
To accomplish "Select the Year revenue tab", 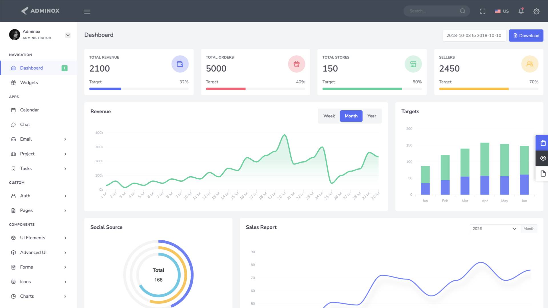I will [x=372, y=116].
